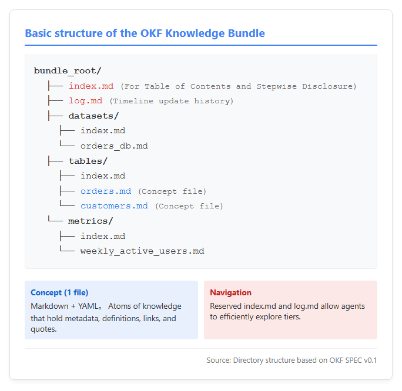
Task: Click the red index.md root file
Action: tap(91, 86)
